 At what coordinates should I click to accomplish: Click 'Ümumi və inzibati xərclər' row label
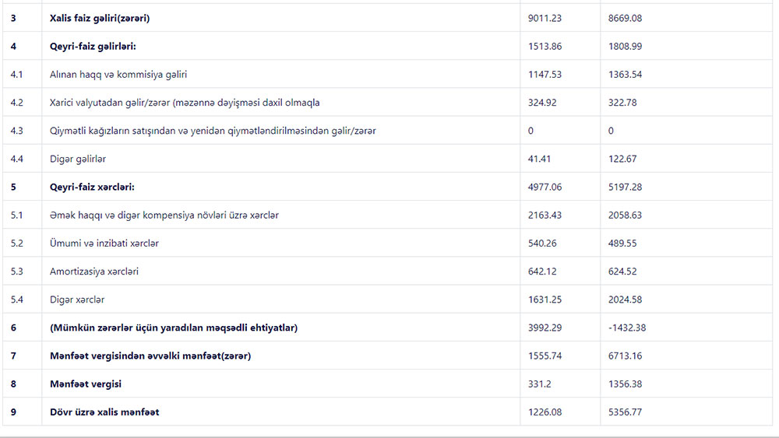coord(104,244)
